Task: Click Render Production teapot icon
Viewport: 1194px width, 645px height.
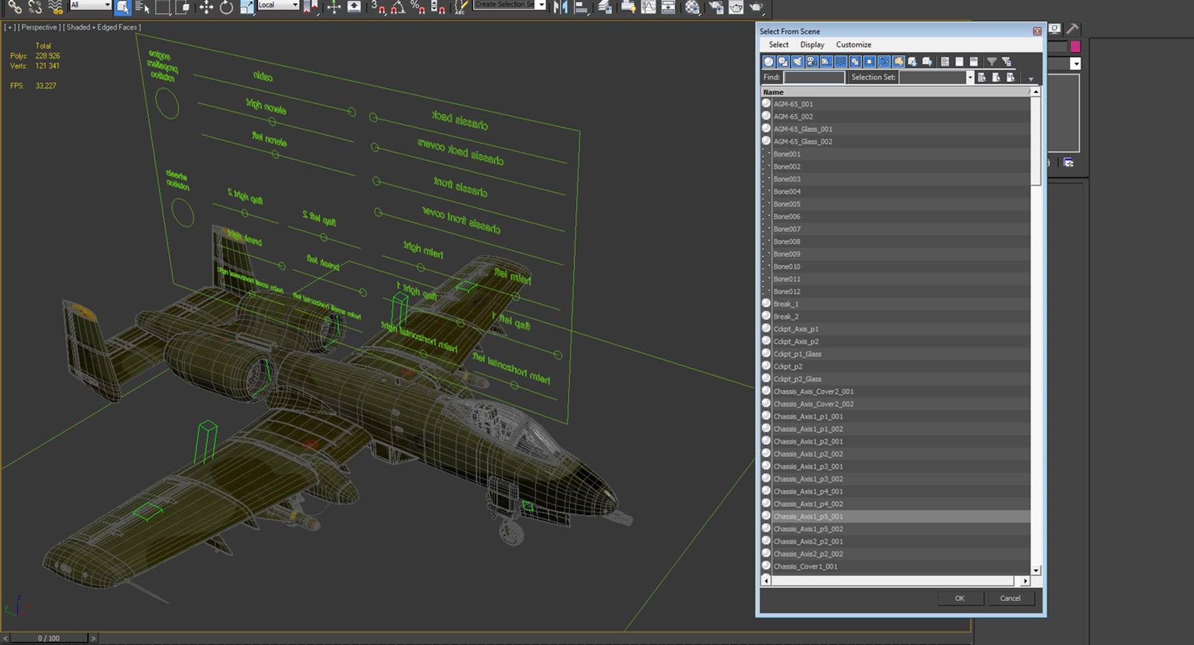Action: (x=756, y=7)
